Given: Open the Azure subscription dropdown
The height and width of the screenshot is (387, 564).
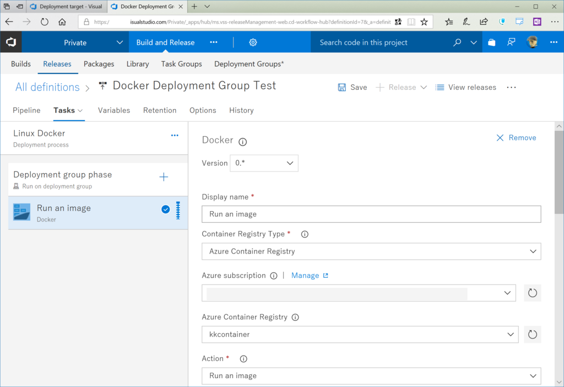Looking at the screenshot, I should point(359,293).
